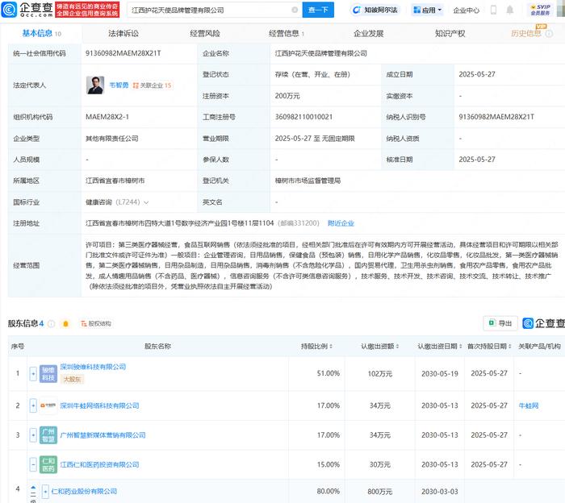Click 知彼阿尔法 AI assistant icon
This screenshot has height=503, width=565.
[357, 10]
